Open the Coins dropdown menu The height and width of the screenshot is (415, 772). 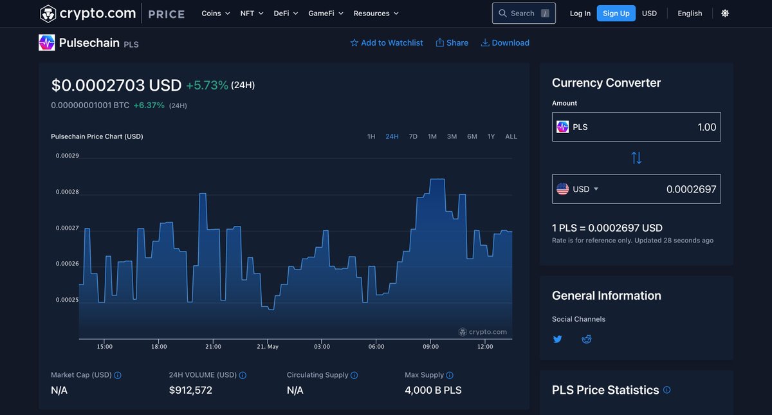coord(216,13)
